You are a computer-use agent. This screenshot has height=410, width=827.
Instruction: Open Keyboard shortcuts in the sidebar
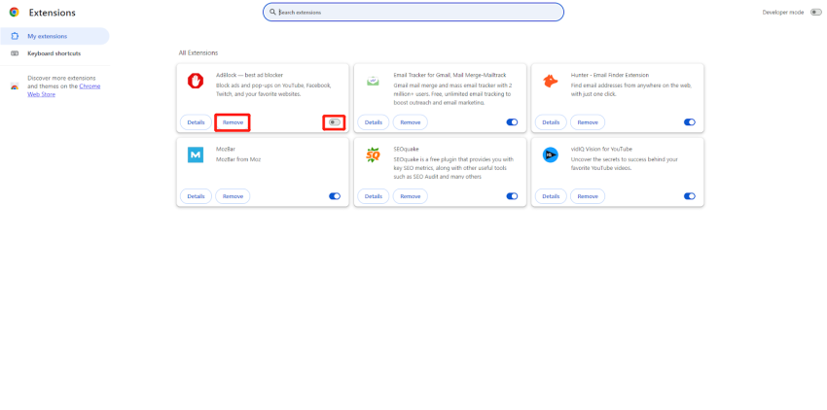pyautogui.click(x=54, y=53)
